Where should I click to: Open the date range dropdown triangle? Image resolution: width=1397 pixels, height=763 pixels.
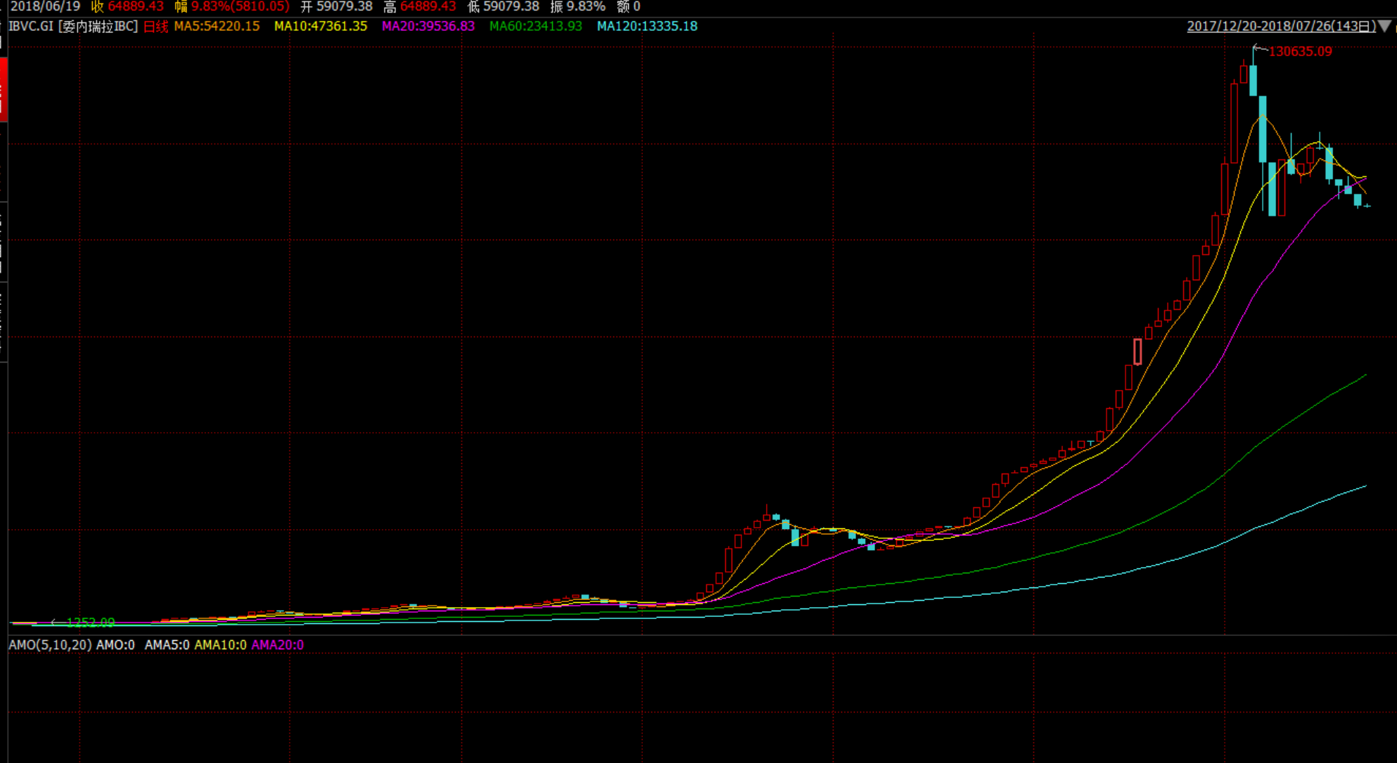(1384, 26)
